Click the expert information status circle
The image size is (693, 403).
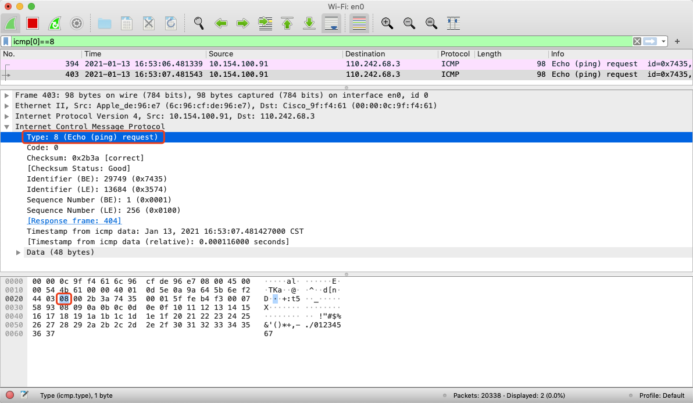tap(10, 395)
